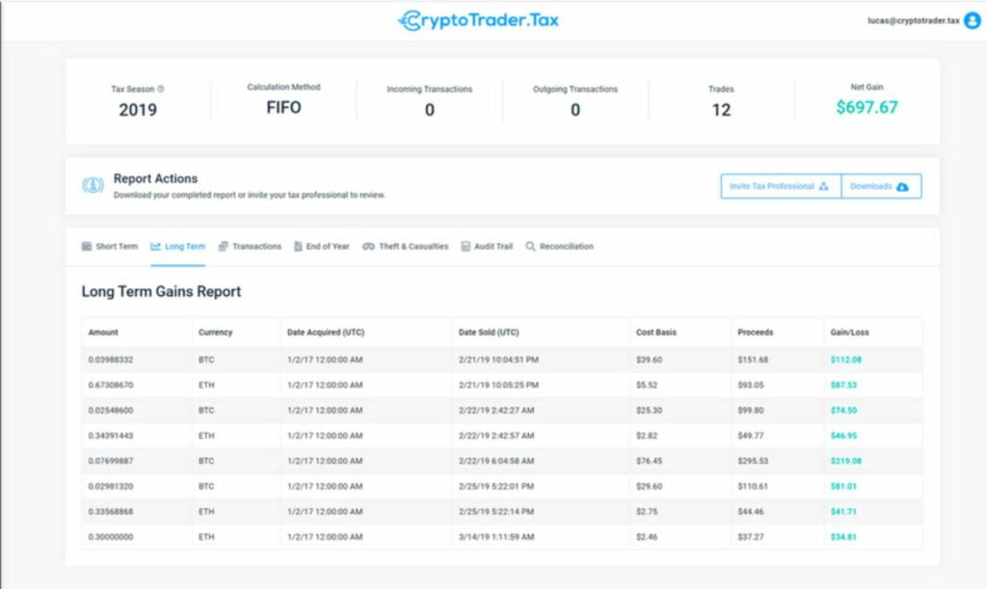Open the Audit Trail tab
Viewport: 987px width, 589px height.
(x=487, y=246)
